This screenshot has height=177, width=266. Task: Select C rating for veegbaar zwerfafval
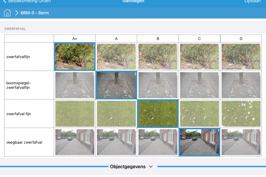pyautogui.click(x=199, y=142)
